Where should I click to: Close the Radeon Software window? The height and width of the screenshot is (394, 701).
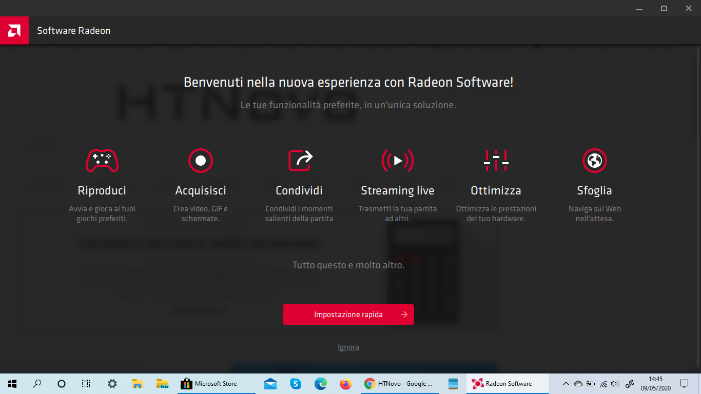coord(689,8)
